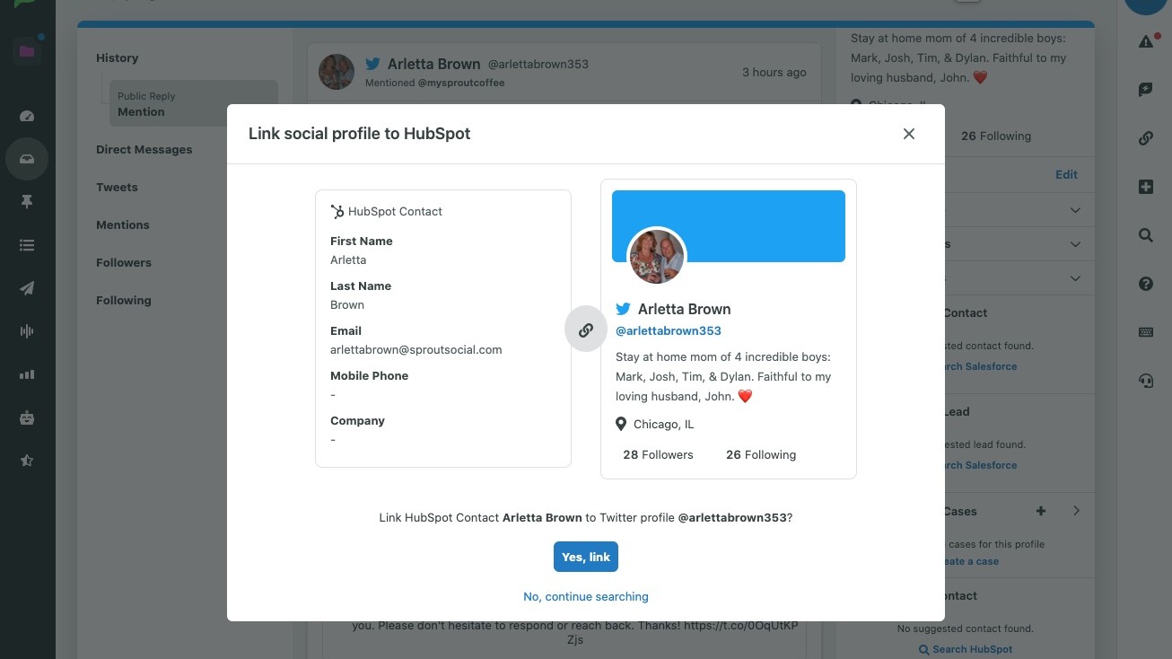Viewport: 1172px width, 659px height.
Task: Click the link profile icon in right sidebar
Action: click(1145, 137)
